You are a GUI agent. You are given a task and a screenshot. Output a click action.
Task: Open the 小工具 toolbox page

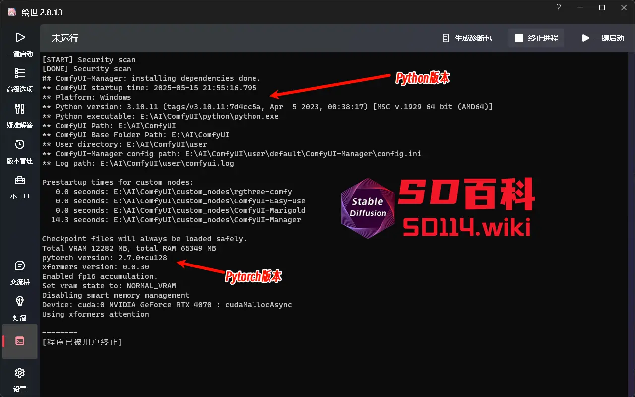click(20, 187)
